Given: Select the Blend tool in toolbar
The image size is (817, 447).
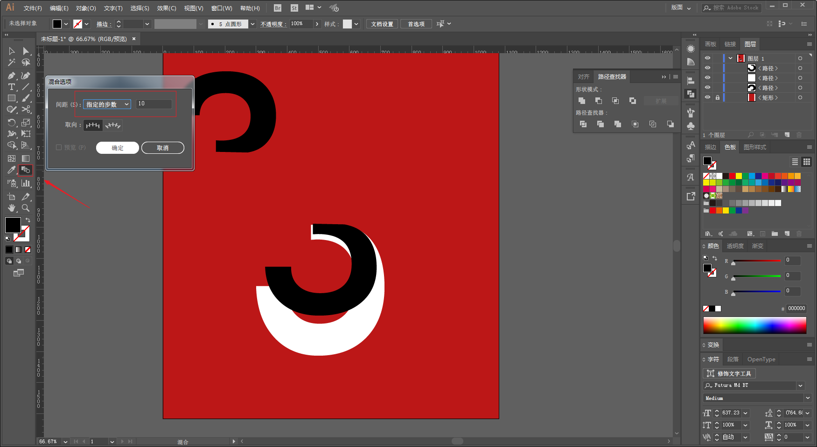Looking at the screenshot, I should tap(26, 170).
